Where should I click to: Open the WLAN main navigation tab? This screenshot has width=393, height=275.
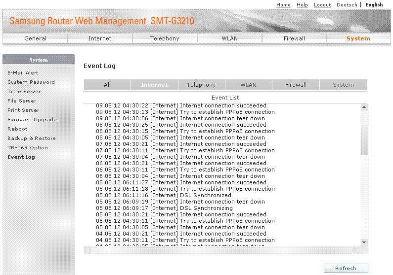[229, 38]
